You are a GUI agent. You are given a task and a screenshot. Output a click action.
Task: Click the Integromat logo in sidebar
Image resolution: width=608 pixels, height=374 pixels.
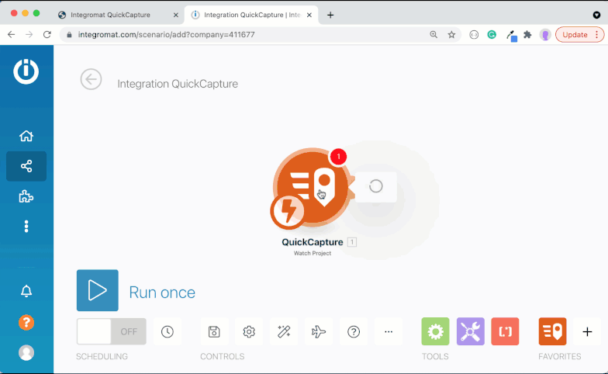[x=26, y=71]
